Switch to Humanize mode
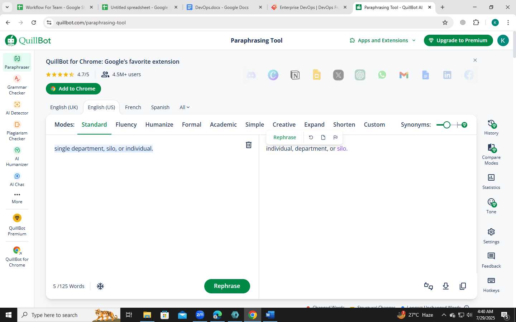The width and height of the screenshot is (516, 322). click(159, 125)
